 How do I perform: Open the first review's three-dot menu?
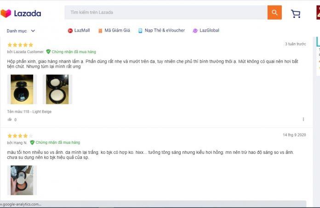click(x=303, y=120)
